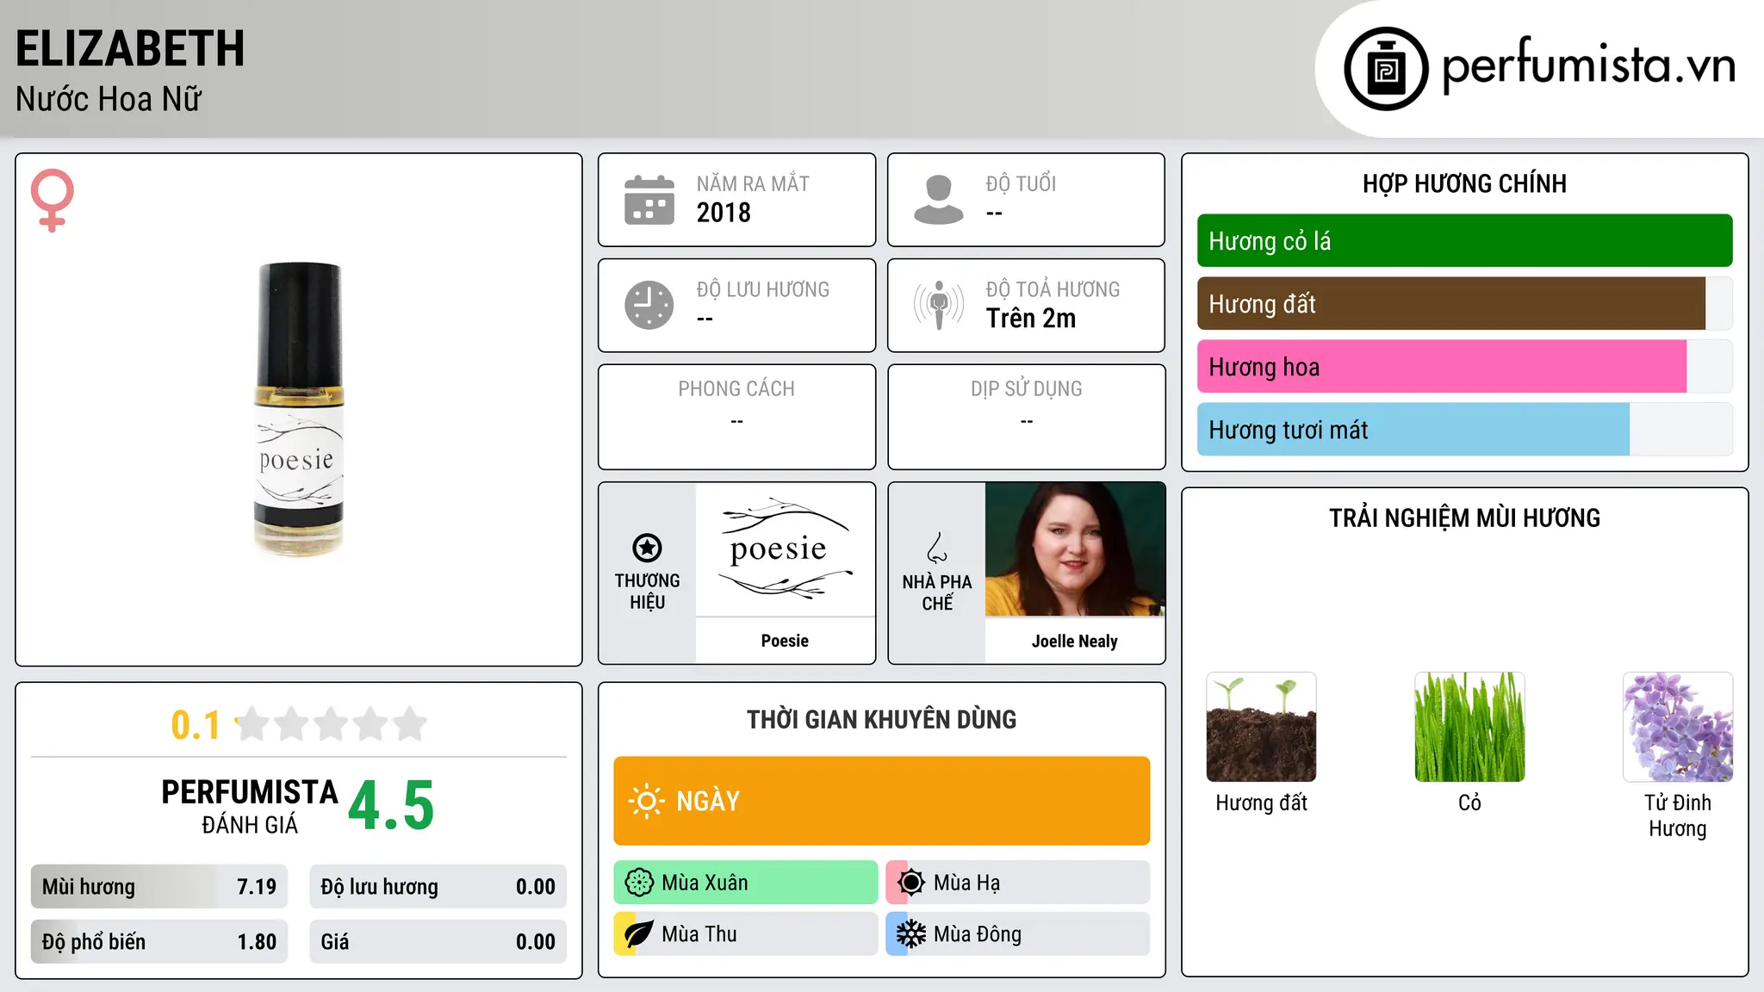Click the Hợp Hương Chính heading
1764x992 pixels.
point(1464,183)
